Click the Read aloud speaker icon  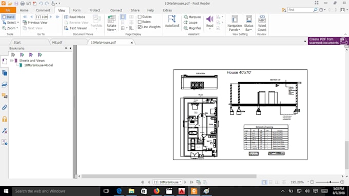coord(209,22)
